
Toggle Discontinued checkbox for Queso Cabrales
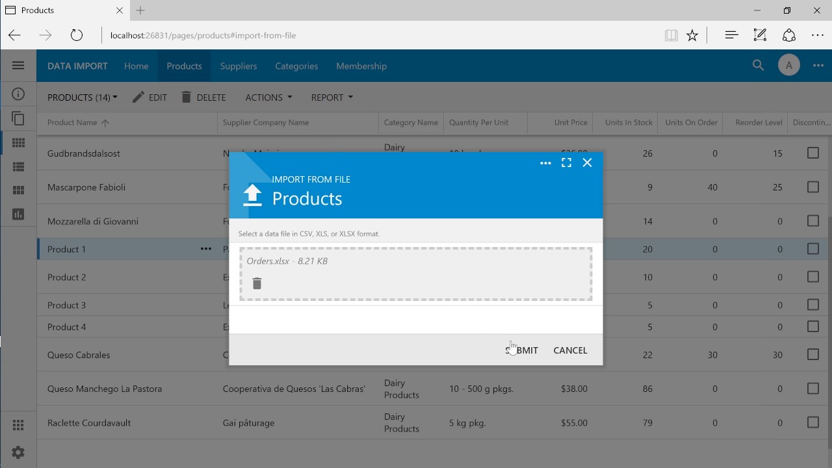point(812,354)
